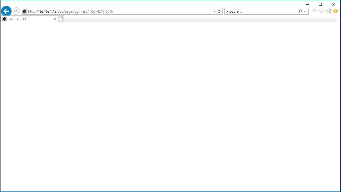Open a new tab

tap(61, 19)
